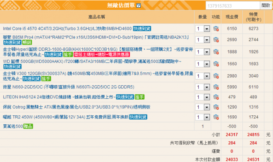Open the 500-off promotion link
This screenshot has height=162, width=273.
(13, 126)
